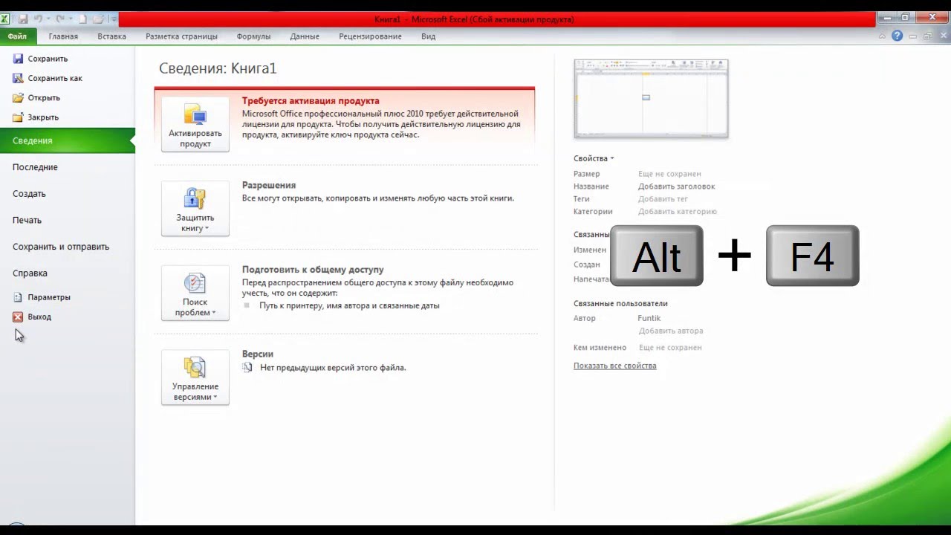Viewport: 951px width, 535px height.
Task: Switch to the Рецензирование ribbon tab
Action: pos(370,36)
